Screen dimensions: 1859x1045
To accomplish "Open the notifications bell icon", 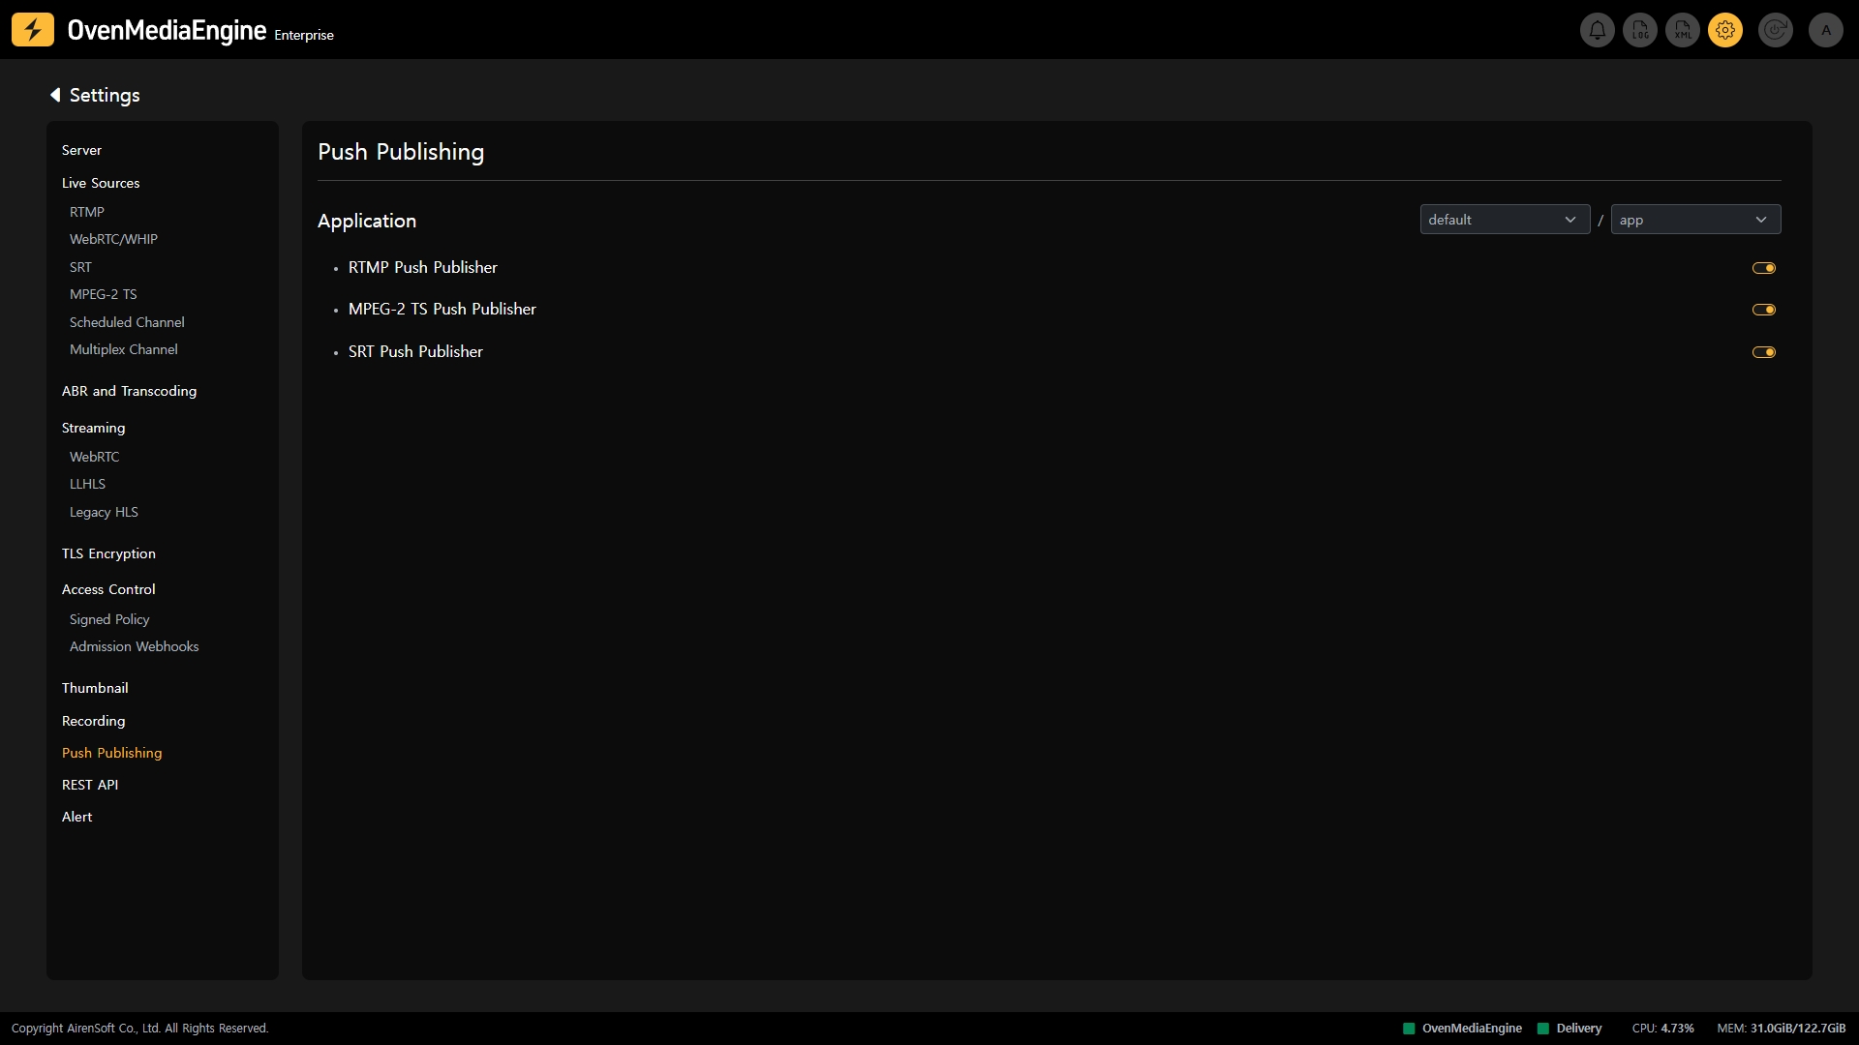I will click(1597, 30).
